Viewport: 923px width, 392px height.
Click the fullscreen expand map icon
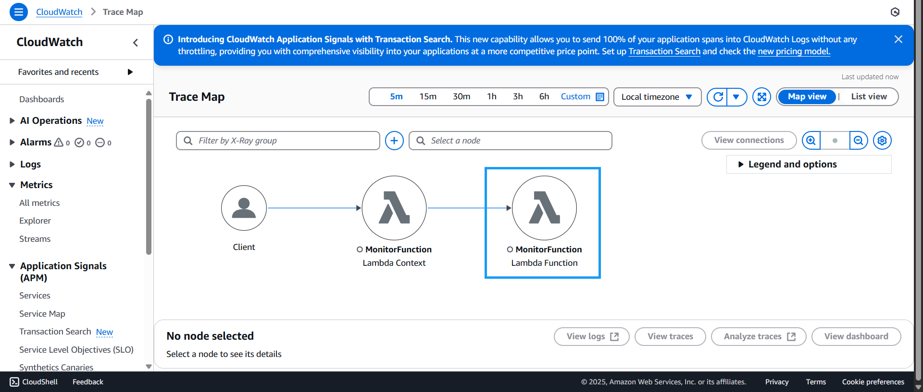pos(761,97)
